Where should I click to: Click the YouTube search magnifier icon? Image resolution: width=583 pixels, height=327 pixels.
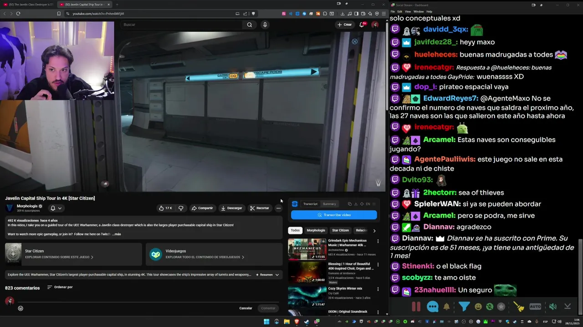coord(249,25)
